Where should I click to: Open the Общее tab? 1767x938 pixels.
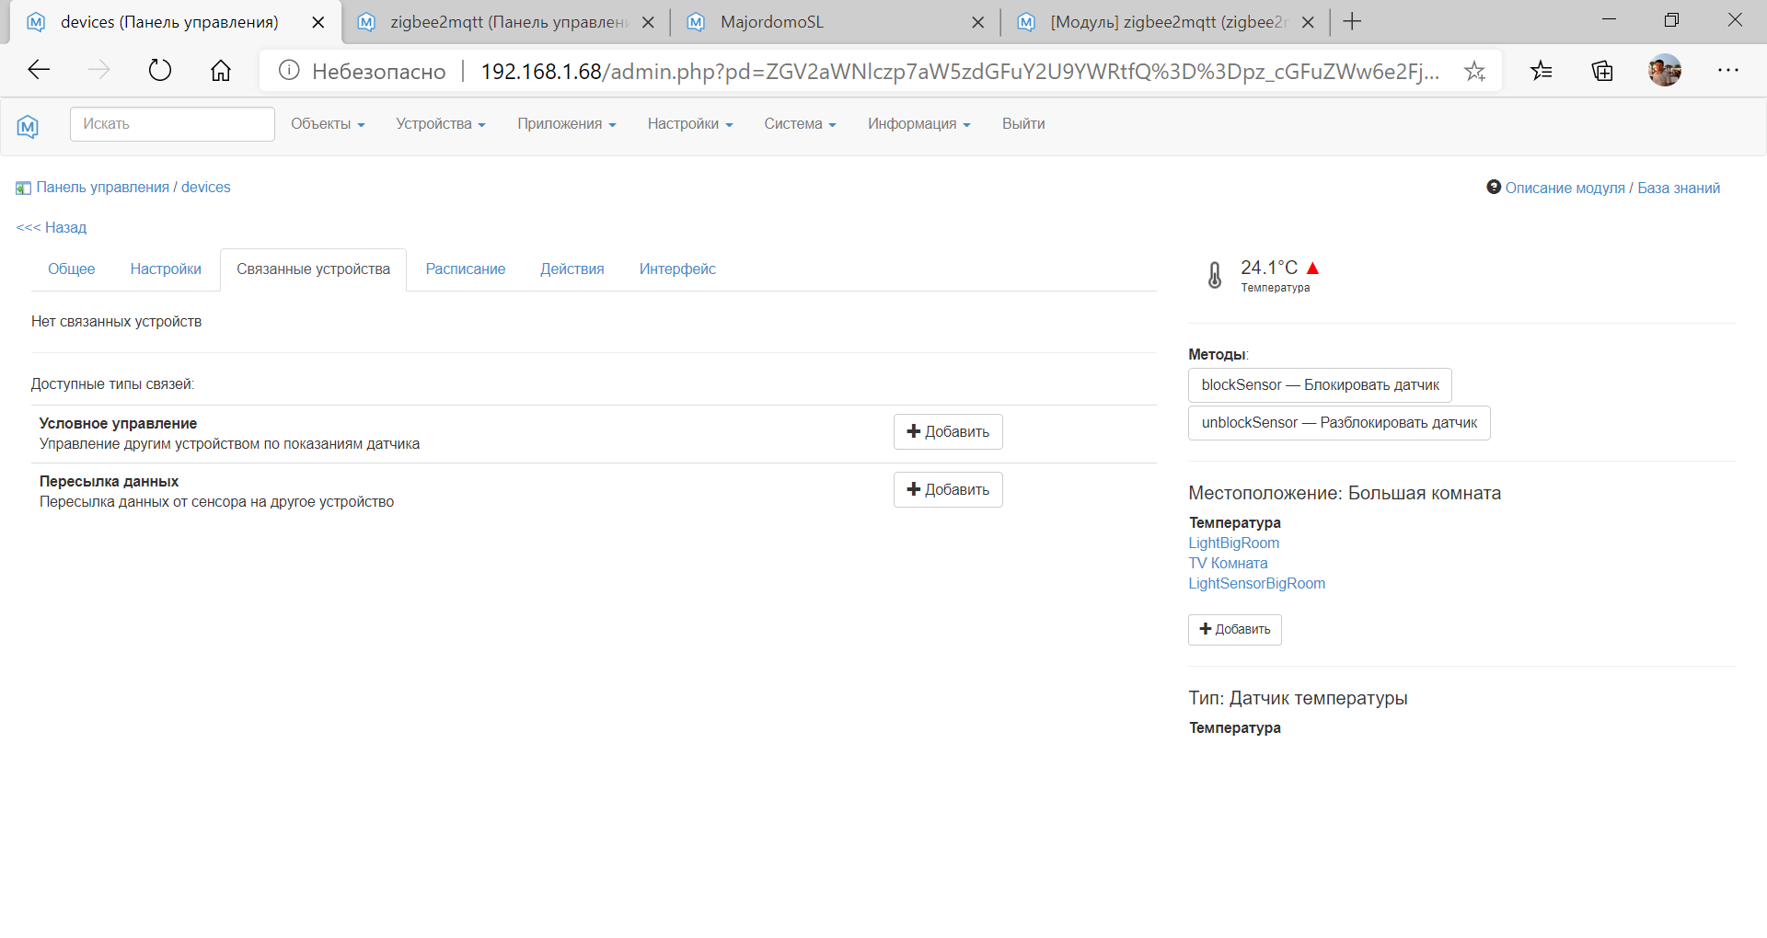pyautogui.click(x=72, y=269)
